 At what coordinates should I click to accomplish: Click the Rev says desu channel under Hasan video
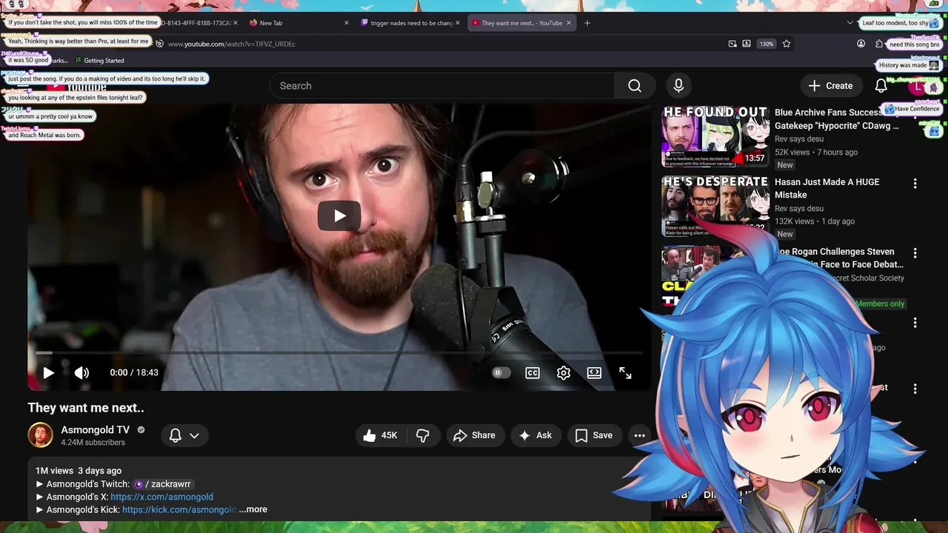click(799, 209)
